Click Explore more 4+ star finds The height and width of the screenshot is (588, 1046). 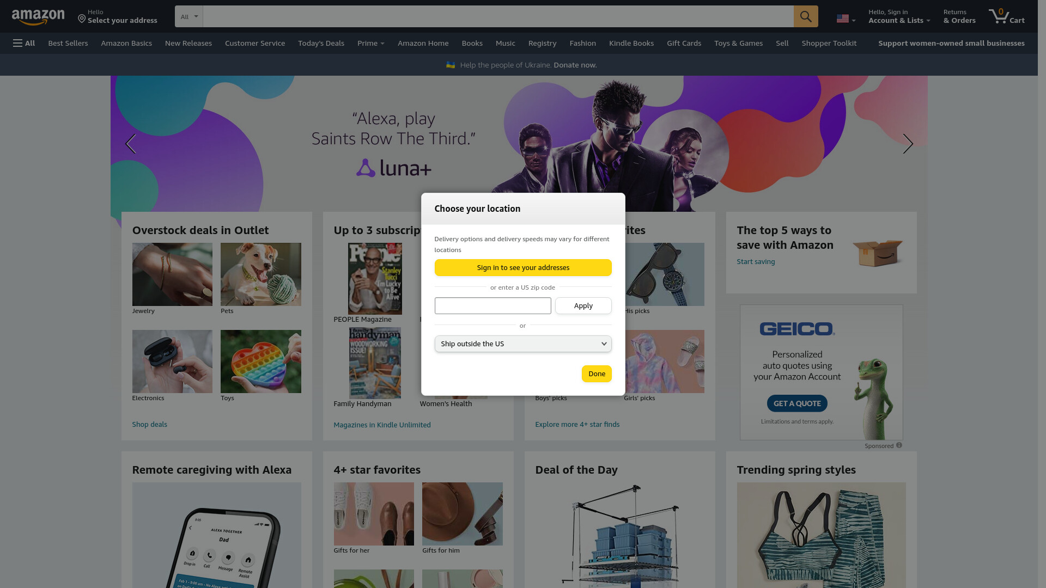(577, 424)
